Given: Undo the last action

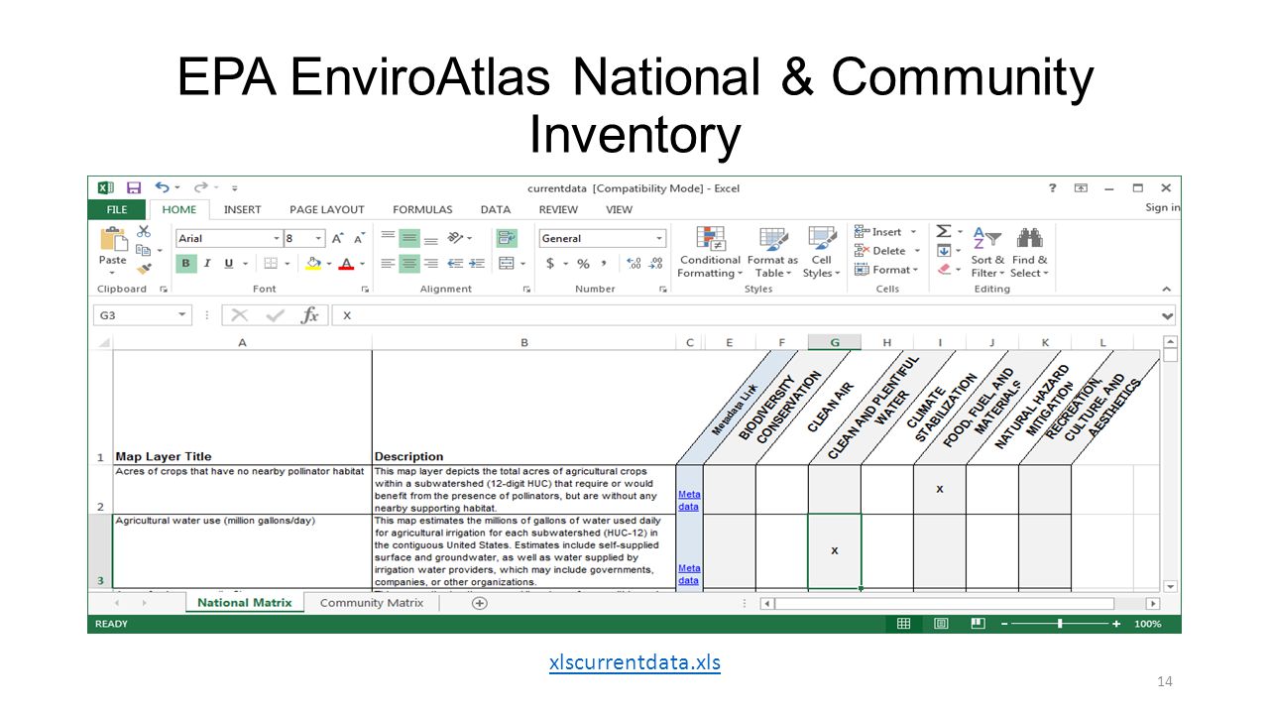Looking at the screenshot, I should pos(162,187).
